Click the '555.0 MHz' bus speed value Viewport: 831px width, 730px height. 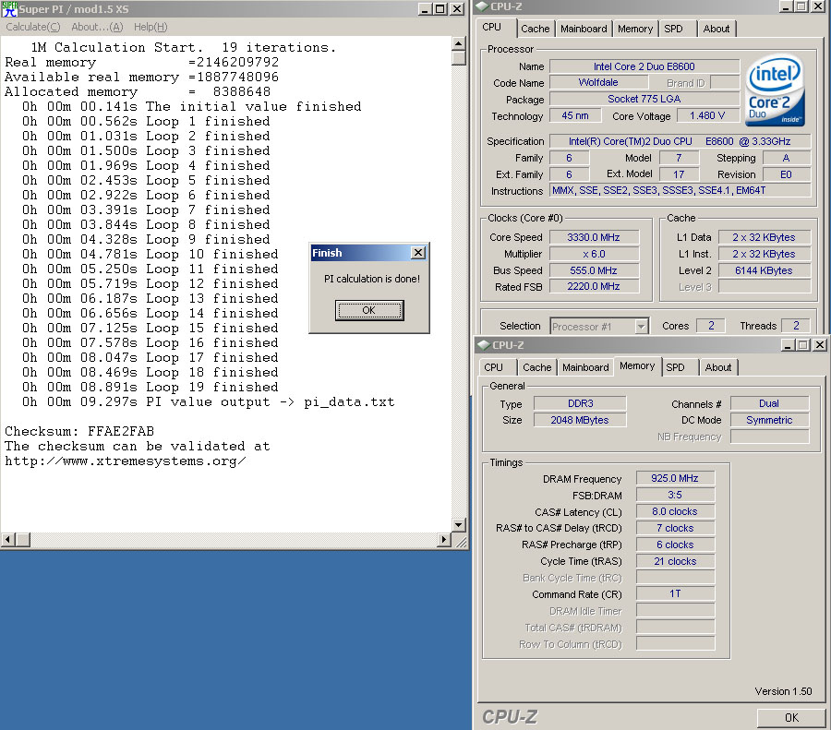(594, 270)
